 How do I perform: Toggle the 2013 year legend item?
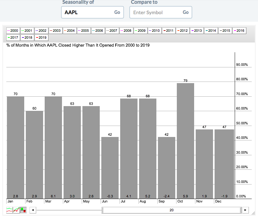(197, 31)
